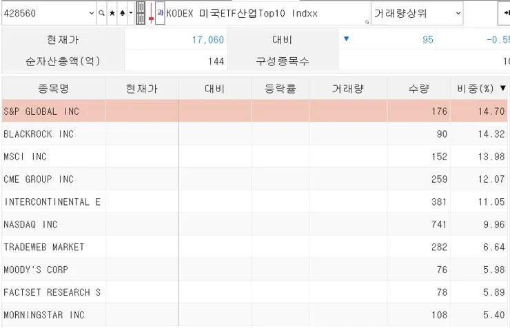Click the boxed '과' indicator icon
This screenshot has width=510, height=328.
click(x=160, y=13)
